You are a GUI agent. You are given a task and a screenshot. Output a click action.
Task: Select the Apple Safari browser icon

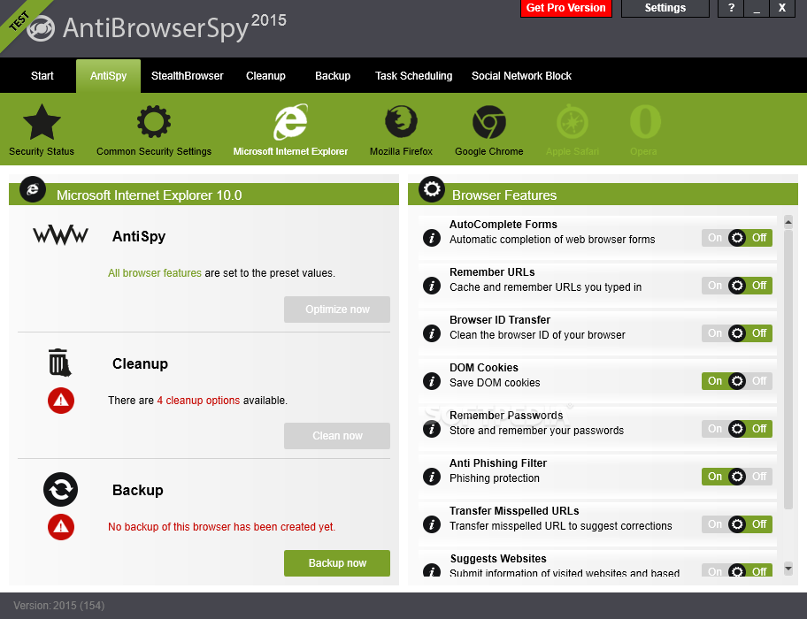click(x=573, y=122)
